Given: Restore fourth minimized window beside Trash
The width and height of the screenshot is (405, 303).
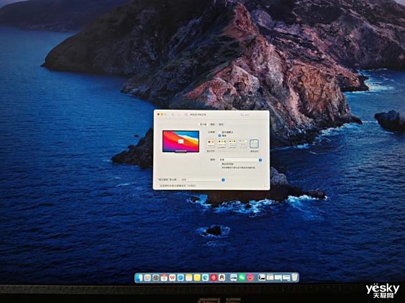Looking at the screenshot, I should (286, 277).
